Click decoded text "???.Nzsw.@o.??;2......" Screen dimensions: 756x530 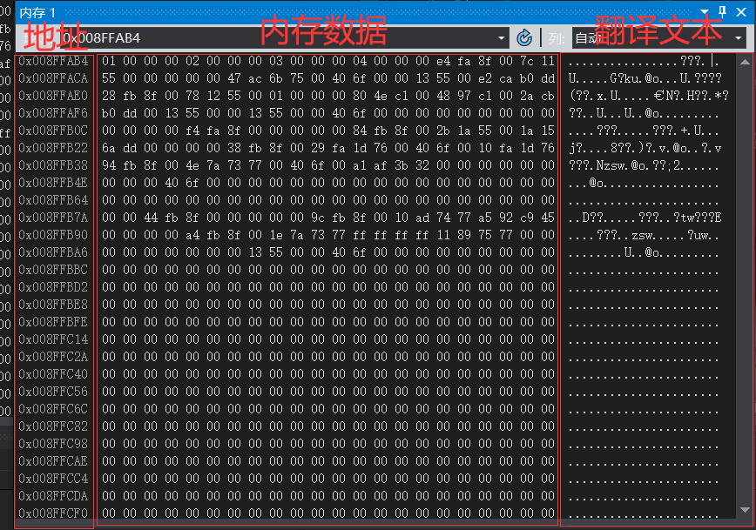644,165
